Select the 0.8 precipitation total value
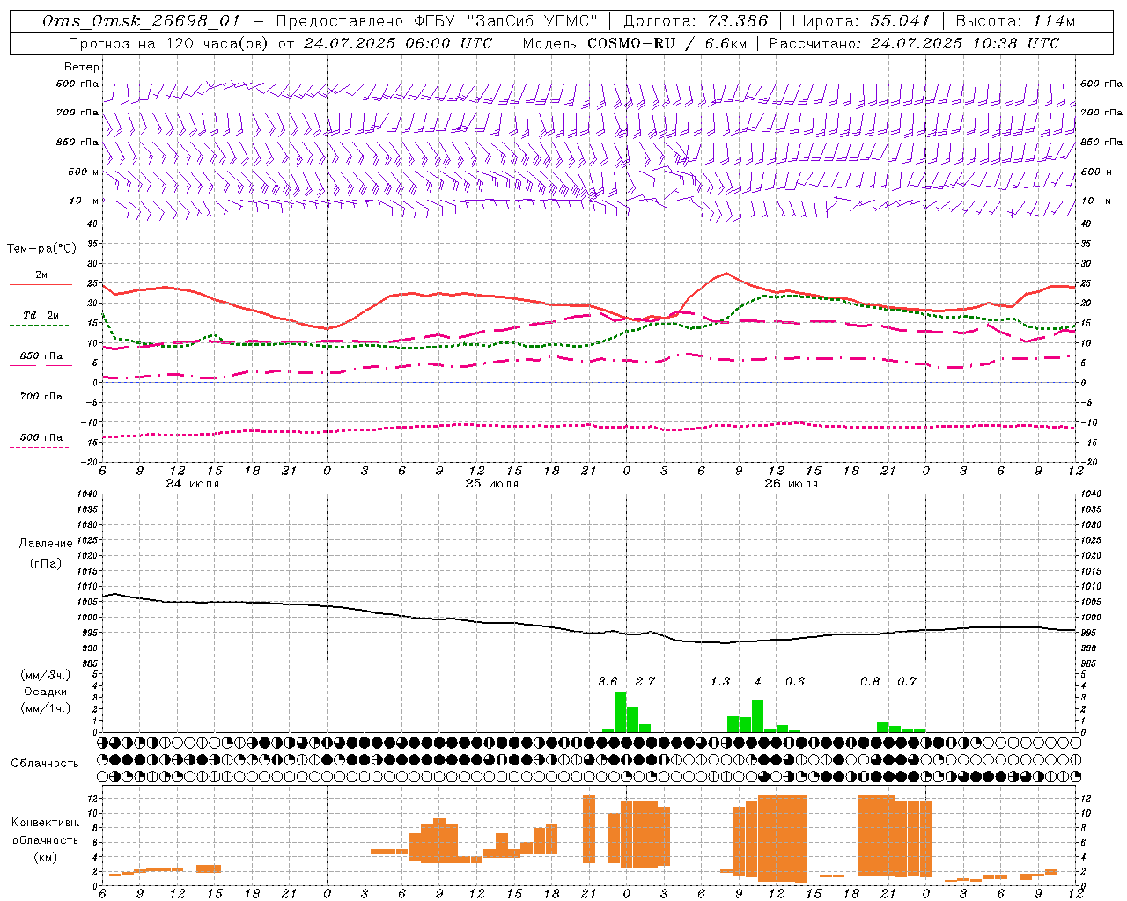This screenshot has height=901, width=1127. point(870,681)
